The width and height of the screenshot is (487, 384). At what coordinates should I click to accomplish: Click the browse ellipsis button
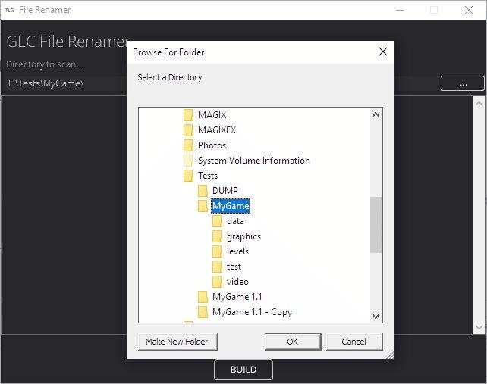[463, 83]
